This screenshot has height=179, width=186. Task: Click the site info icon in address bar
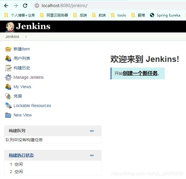tap(37, 6)
